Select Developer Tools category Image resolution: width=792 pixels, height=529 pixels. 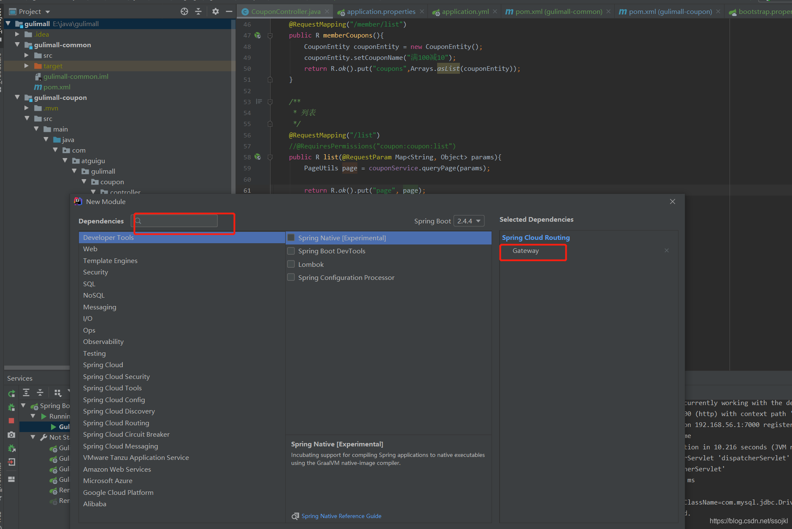click(x=182, y=237)
